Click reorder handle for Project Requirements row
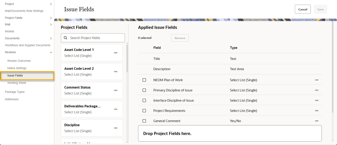Image resolution: width=337 pixels, height=145 pixels. tap(317, 111)
